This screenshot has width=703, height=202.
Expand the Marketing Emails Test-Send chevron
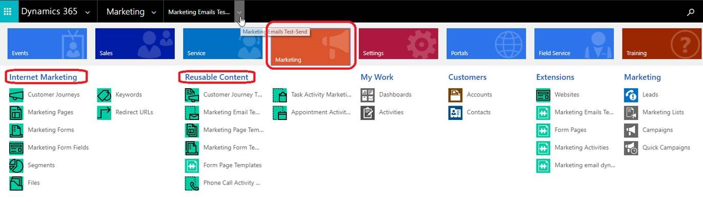pyautogui.click(x=239, y=12)
